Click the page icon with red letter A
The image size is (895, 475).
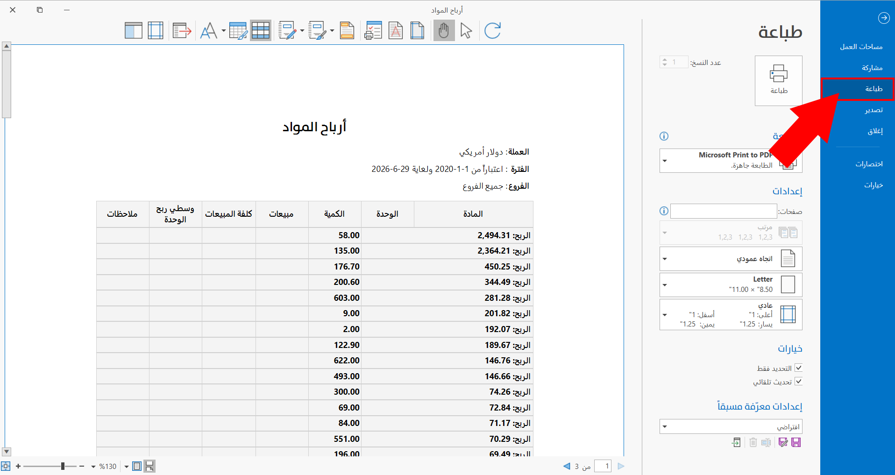tap(396, 31)
